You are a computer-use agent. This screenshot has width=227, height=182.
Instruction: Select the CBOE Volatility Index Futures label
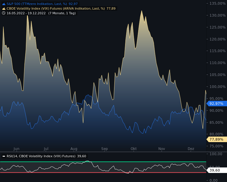click(56, 9)
